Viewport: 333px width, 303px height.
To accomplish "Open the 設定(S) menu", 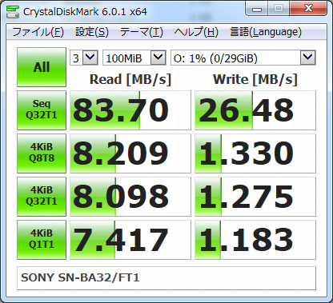I will coord(92,32).
